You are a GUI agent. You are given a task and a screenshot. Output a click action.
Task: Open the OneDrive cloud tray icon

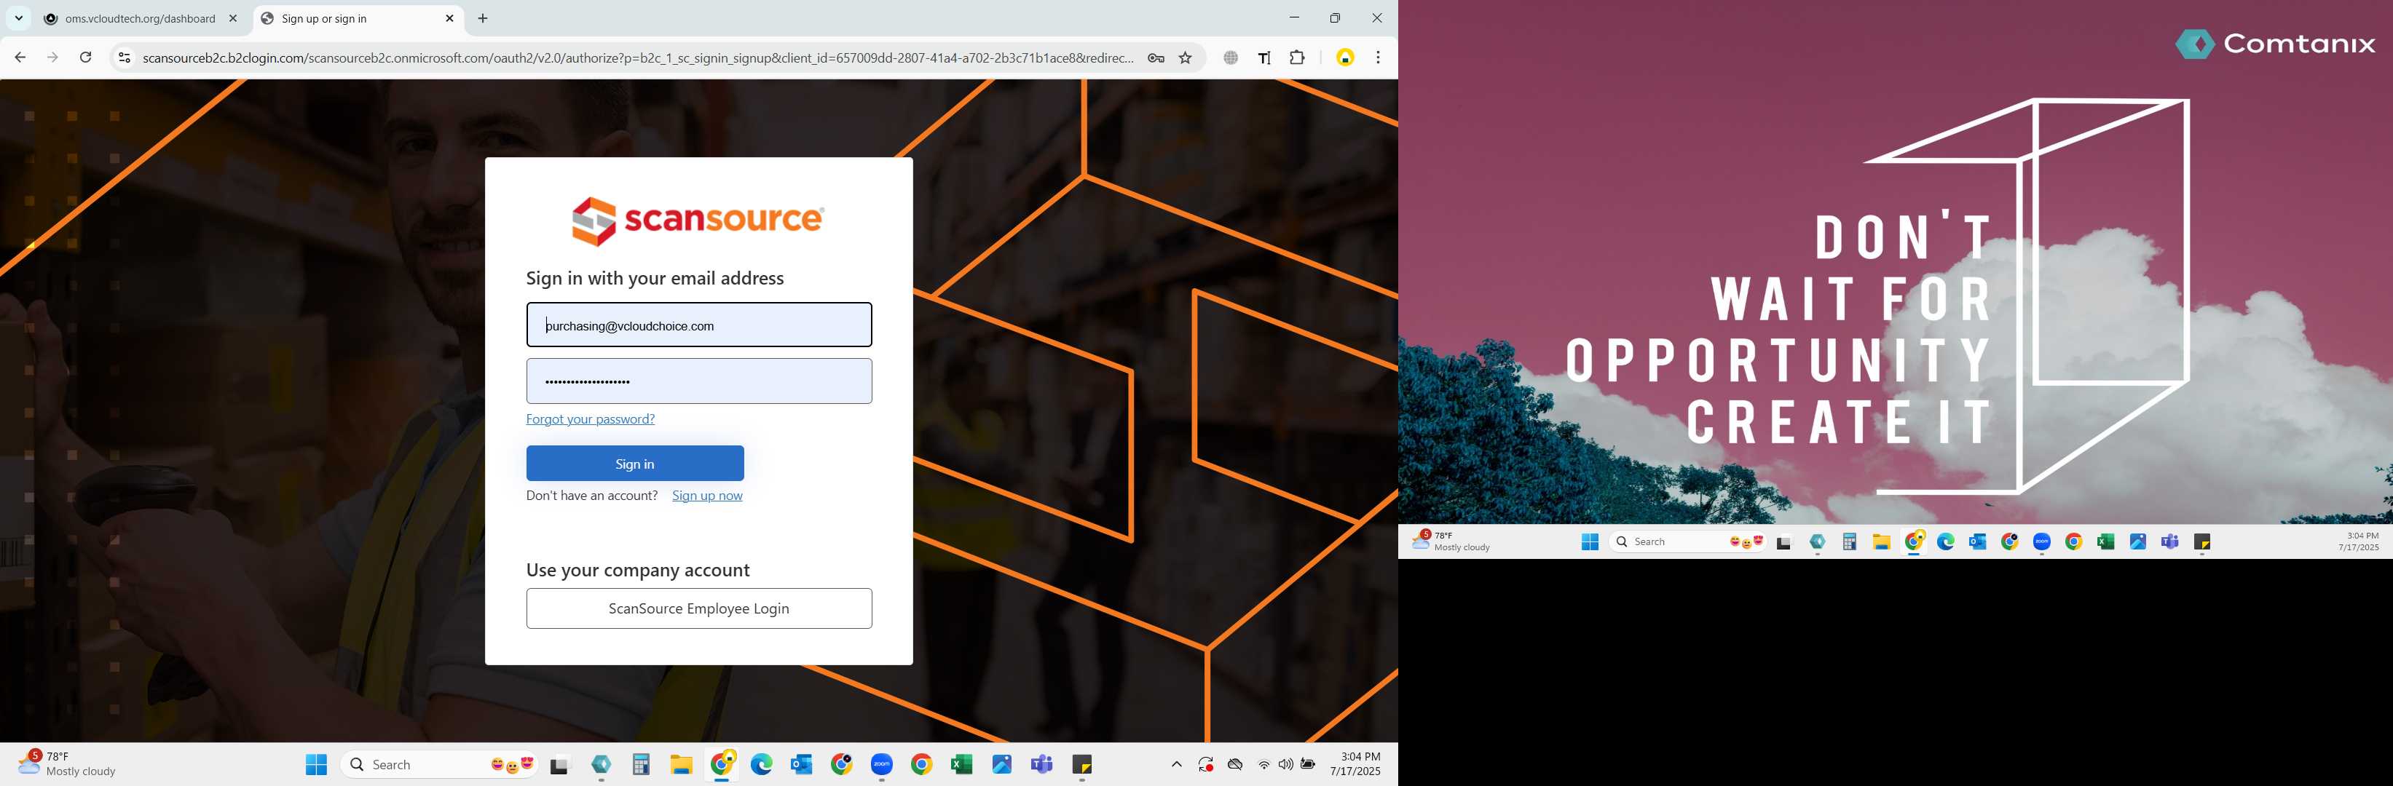[1234, 765]
